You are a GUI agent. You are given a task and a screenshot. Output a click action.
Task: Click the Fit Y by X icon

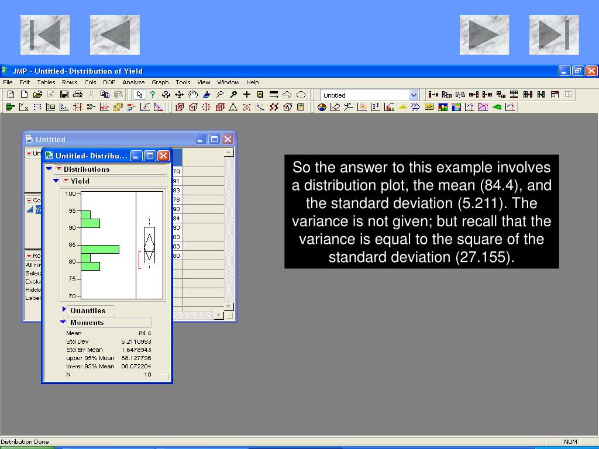pos(23,108)
